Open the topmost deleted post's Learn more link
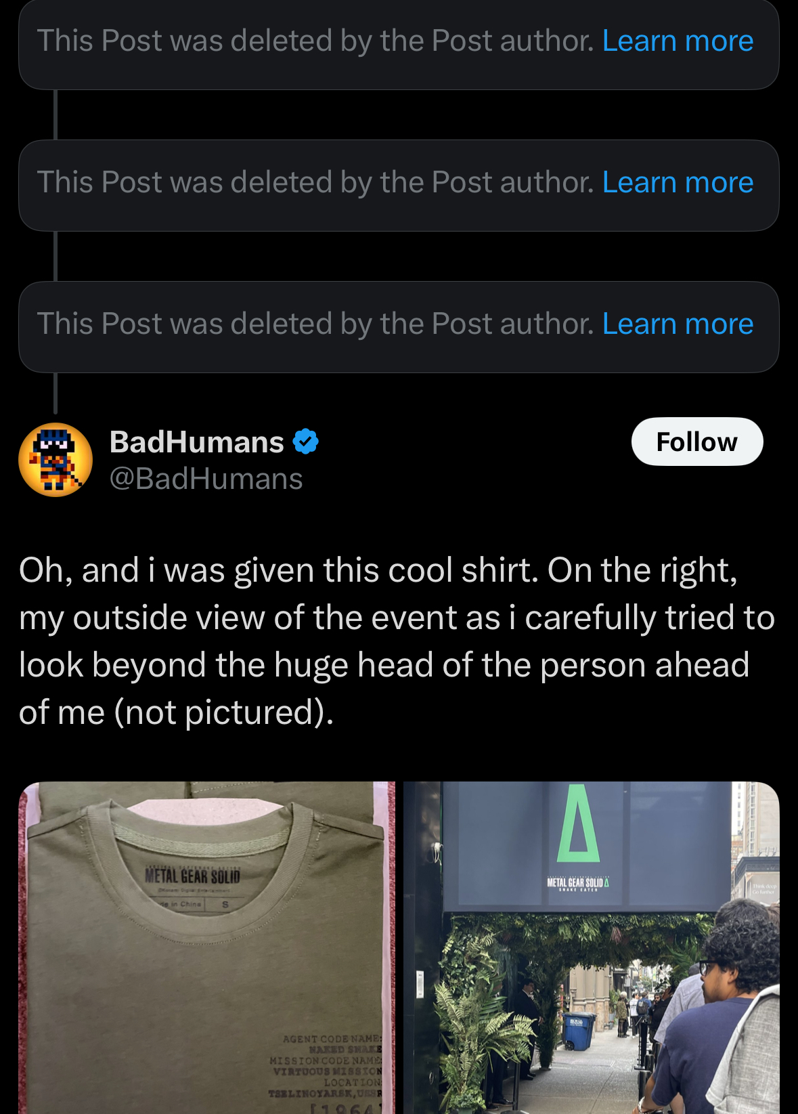The image size is (798, 1114). (678, 41)
